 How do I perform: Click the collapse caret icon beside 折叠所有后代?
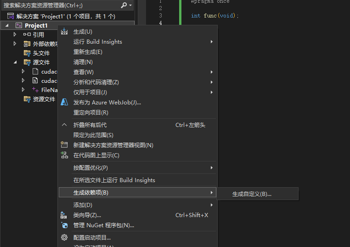pyautogui.click(x=64, y=125)
